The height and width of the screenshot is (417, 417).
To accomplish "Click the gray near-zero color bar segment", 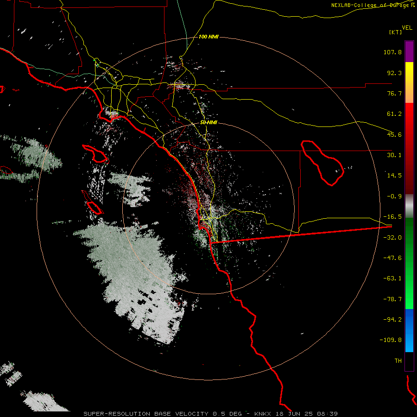I will 409,206.
